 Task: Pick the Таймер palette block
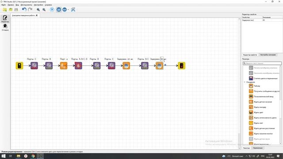[255, 86]
